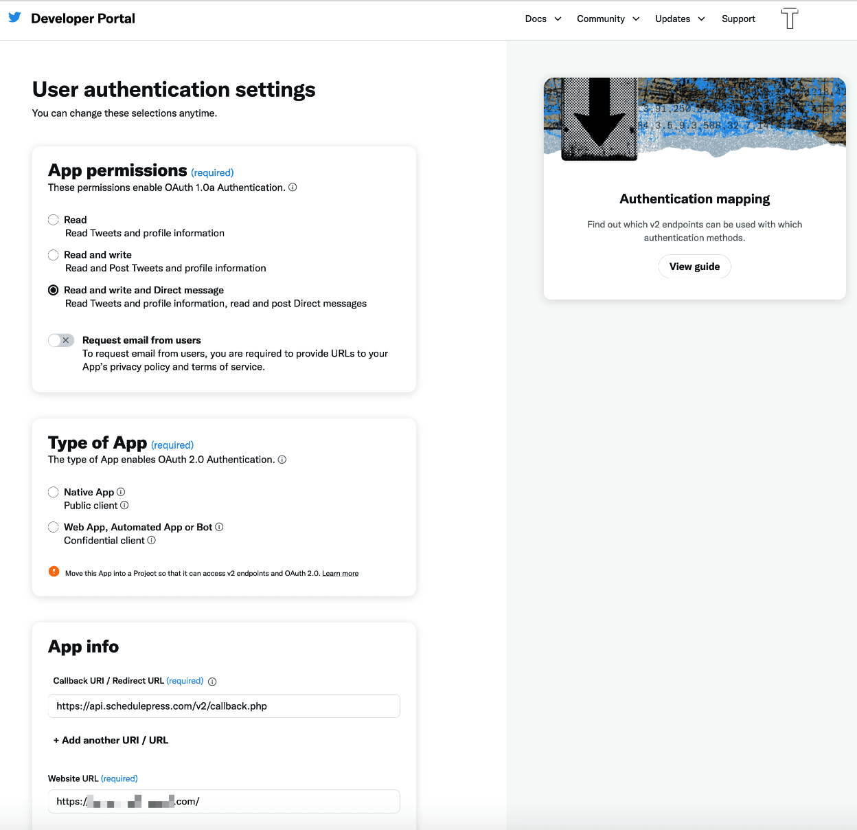
Task: Click the Type of App heading
Action: (x=98, y=442)
